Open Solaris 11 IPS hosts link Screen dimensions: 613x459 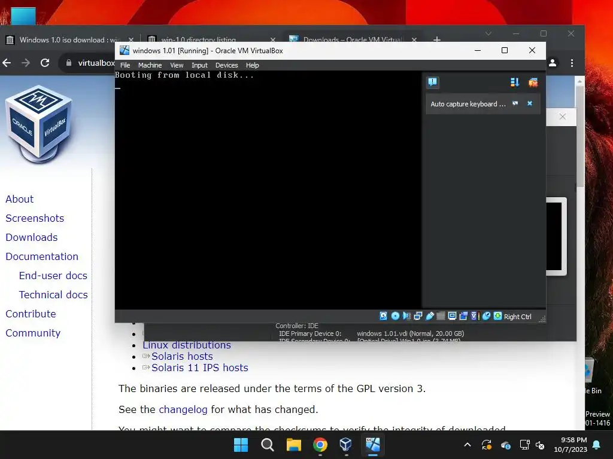tap(200, 368)
